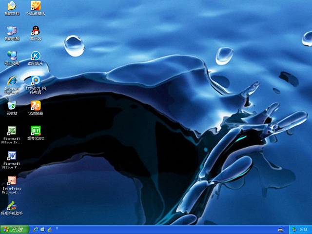Select the 酷狗音乐 shortcut icon

pyautogui.click(x=36, y=56)
